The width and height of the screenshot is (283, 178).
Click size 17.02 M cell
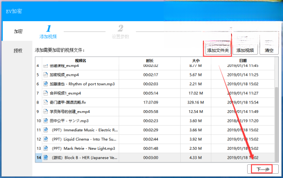(x=196, y=93)
